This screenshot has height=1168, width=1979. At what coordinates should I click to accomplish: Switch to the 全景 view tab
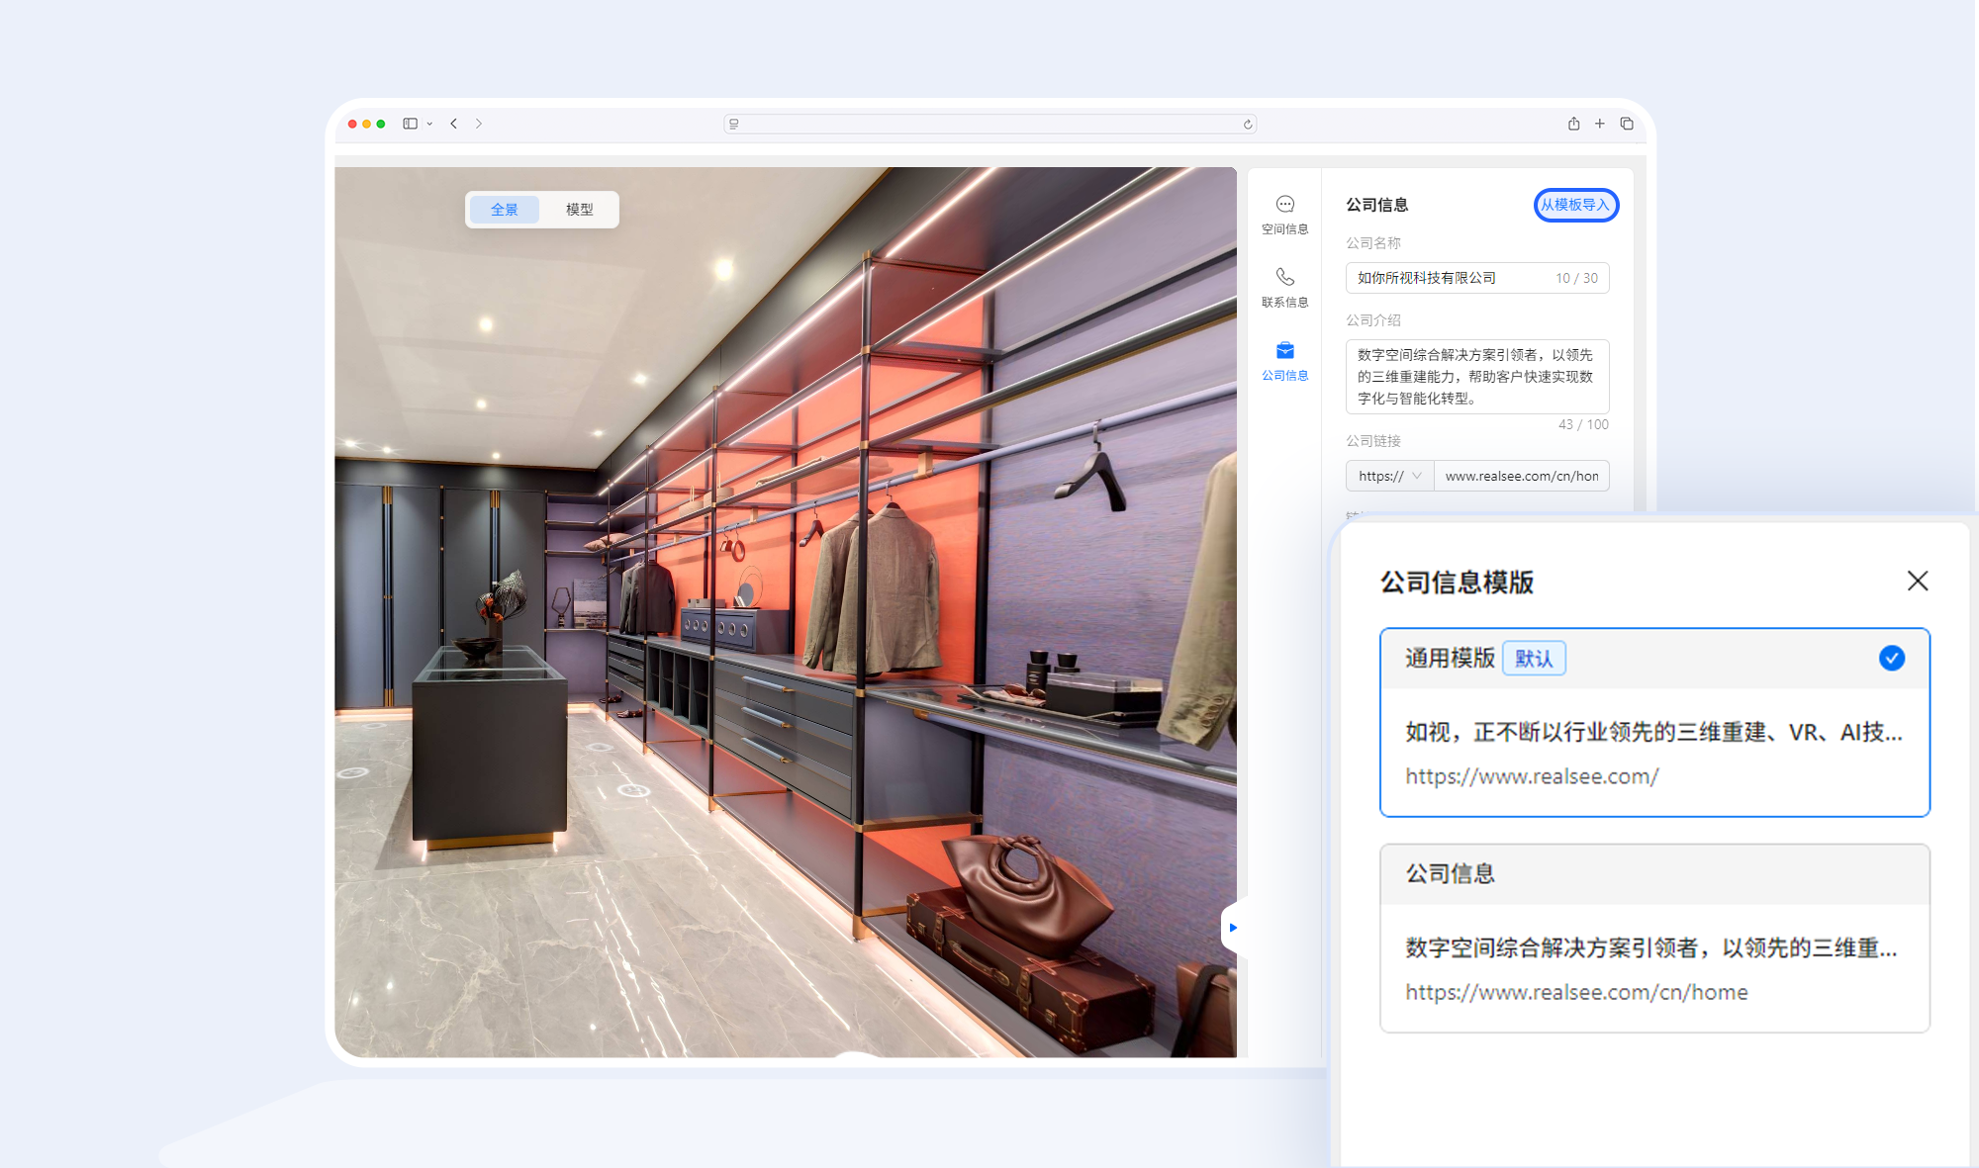click(x=505, y=210)
